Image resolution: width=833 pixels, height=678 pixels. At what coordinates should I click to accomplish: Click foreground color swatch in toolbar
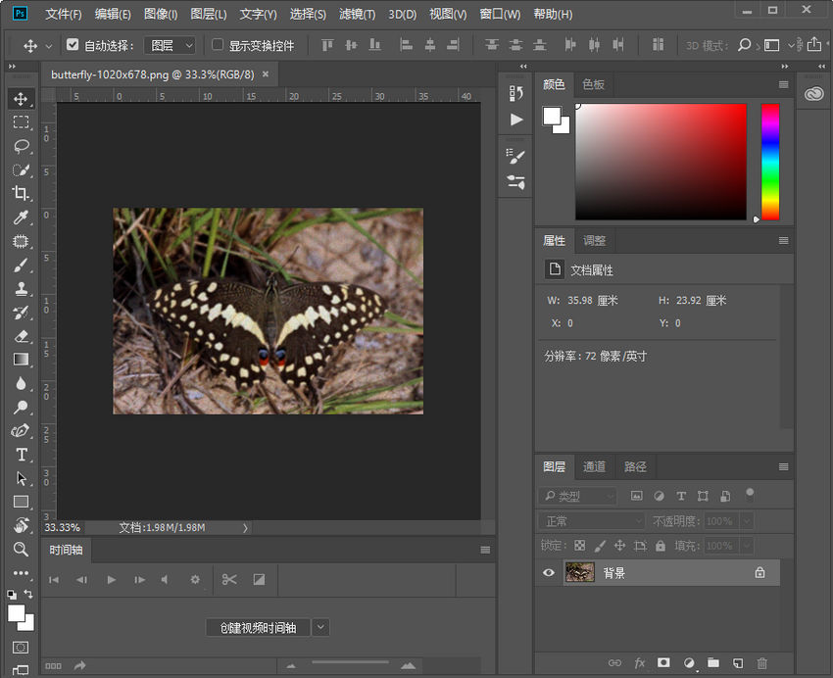tap(16, 613)
